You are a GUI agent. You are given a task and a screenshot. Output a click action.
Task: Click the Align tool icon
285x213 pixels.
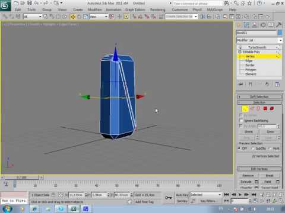pyautogui.click(x=209, y=17)
